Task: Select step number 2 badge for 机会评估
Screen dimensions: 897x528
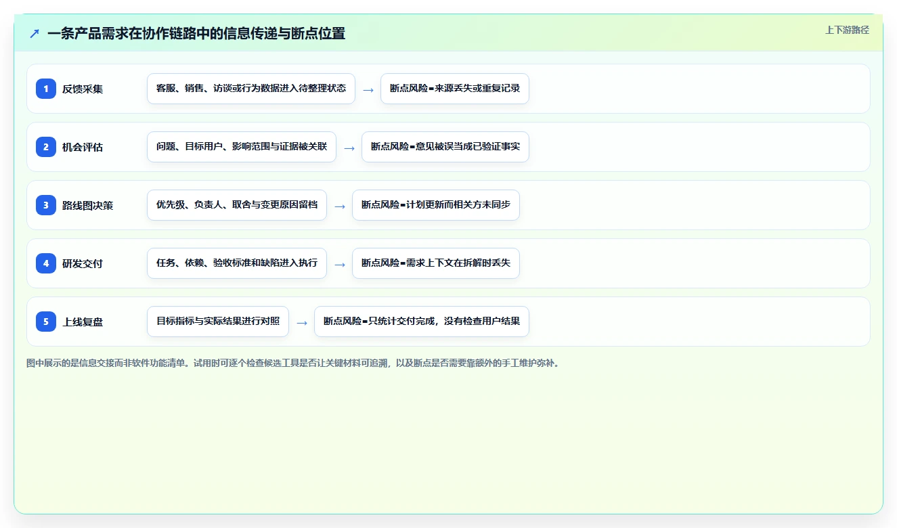Action: click(x=46, y=147)
